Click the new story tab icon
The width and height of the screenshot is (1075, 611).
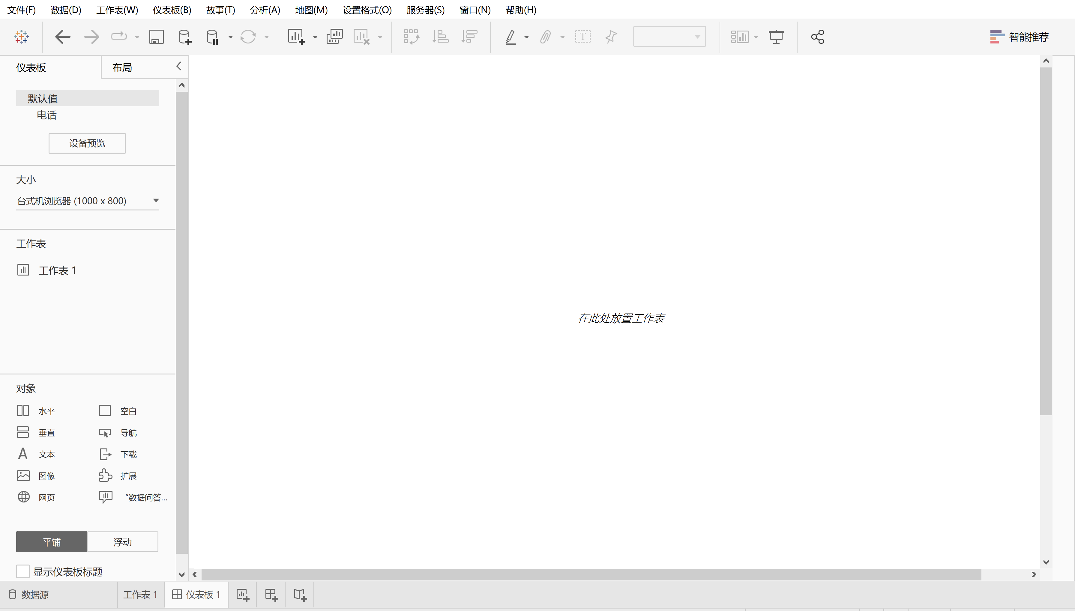click(300, 595)
